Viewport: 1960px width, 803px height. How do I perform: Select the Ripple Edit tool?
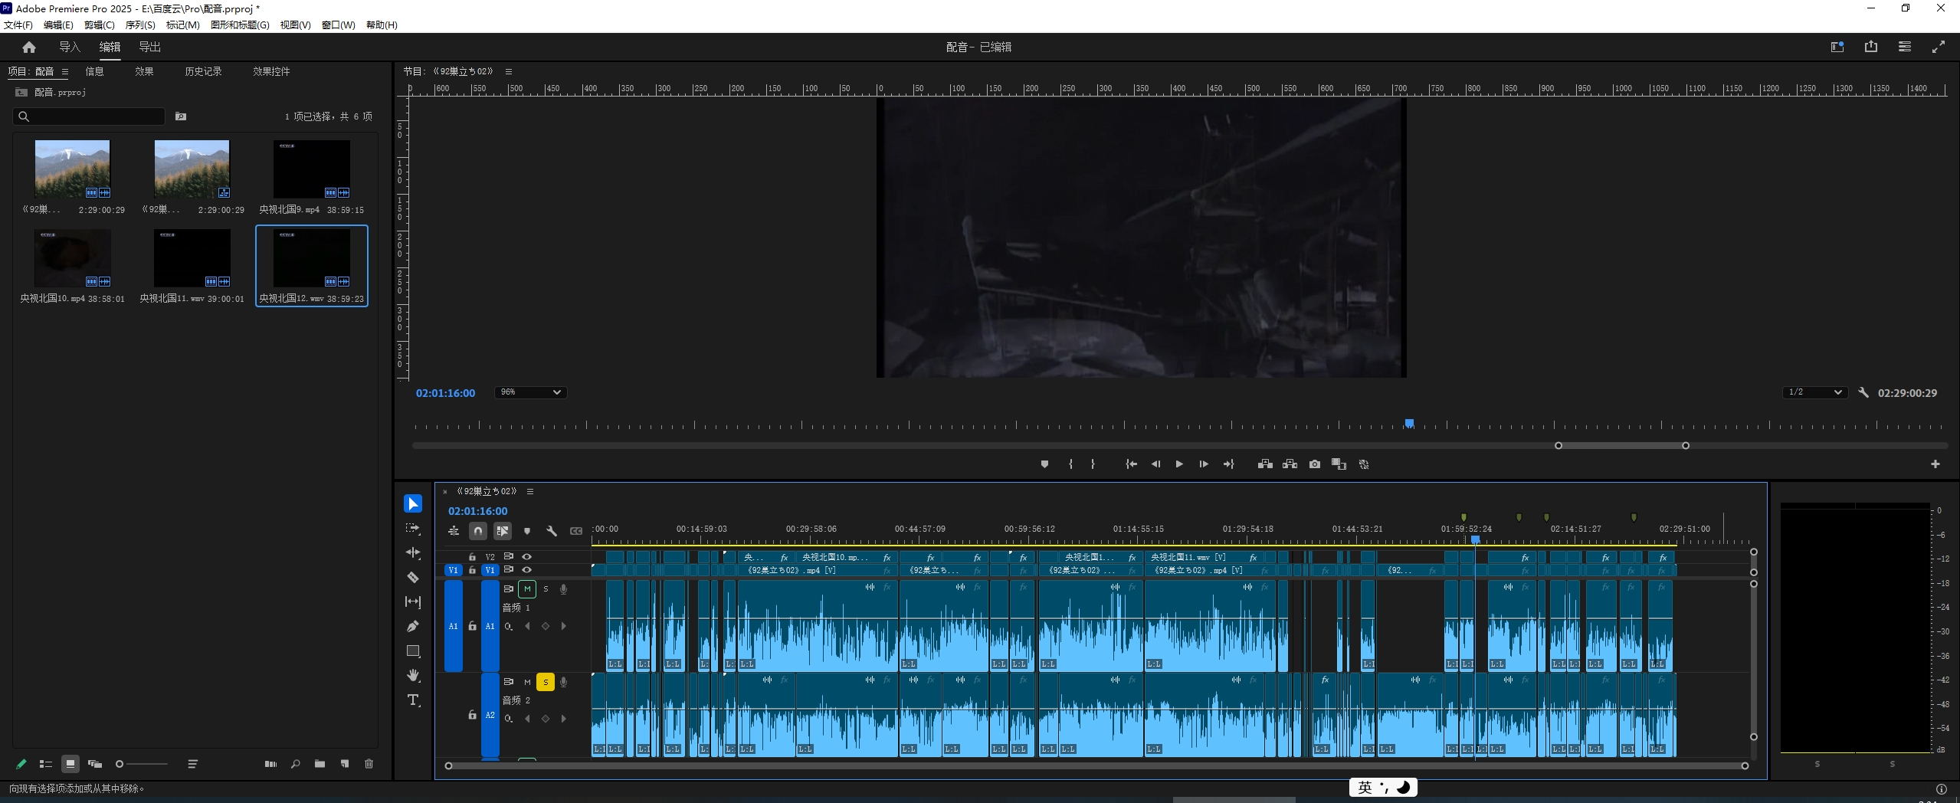click(413, 553)
